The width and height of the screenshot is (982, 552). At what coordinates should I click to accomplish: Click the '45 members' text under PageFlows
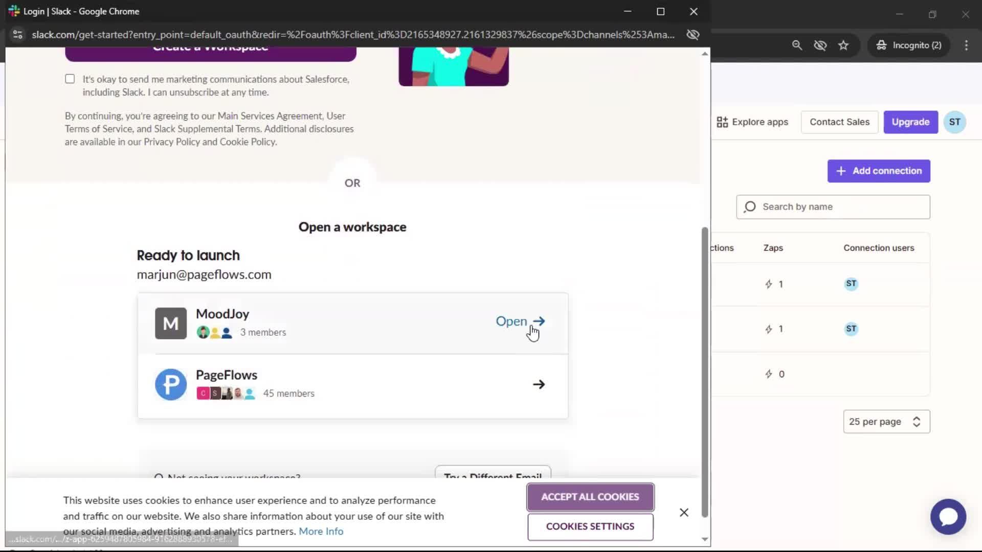(x=288, y=394)
